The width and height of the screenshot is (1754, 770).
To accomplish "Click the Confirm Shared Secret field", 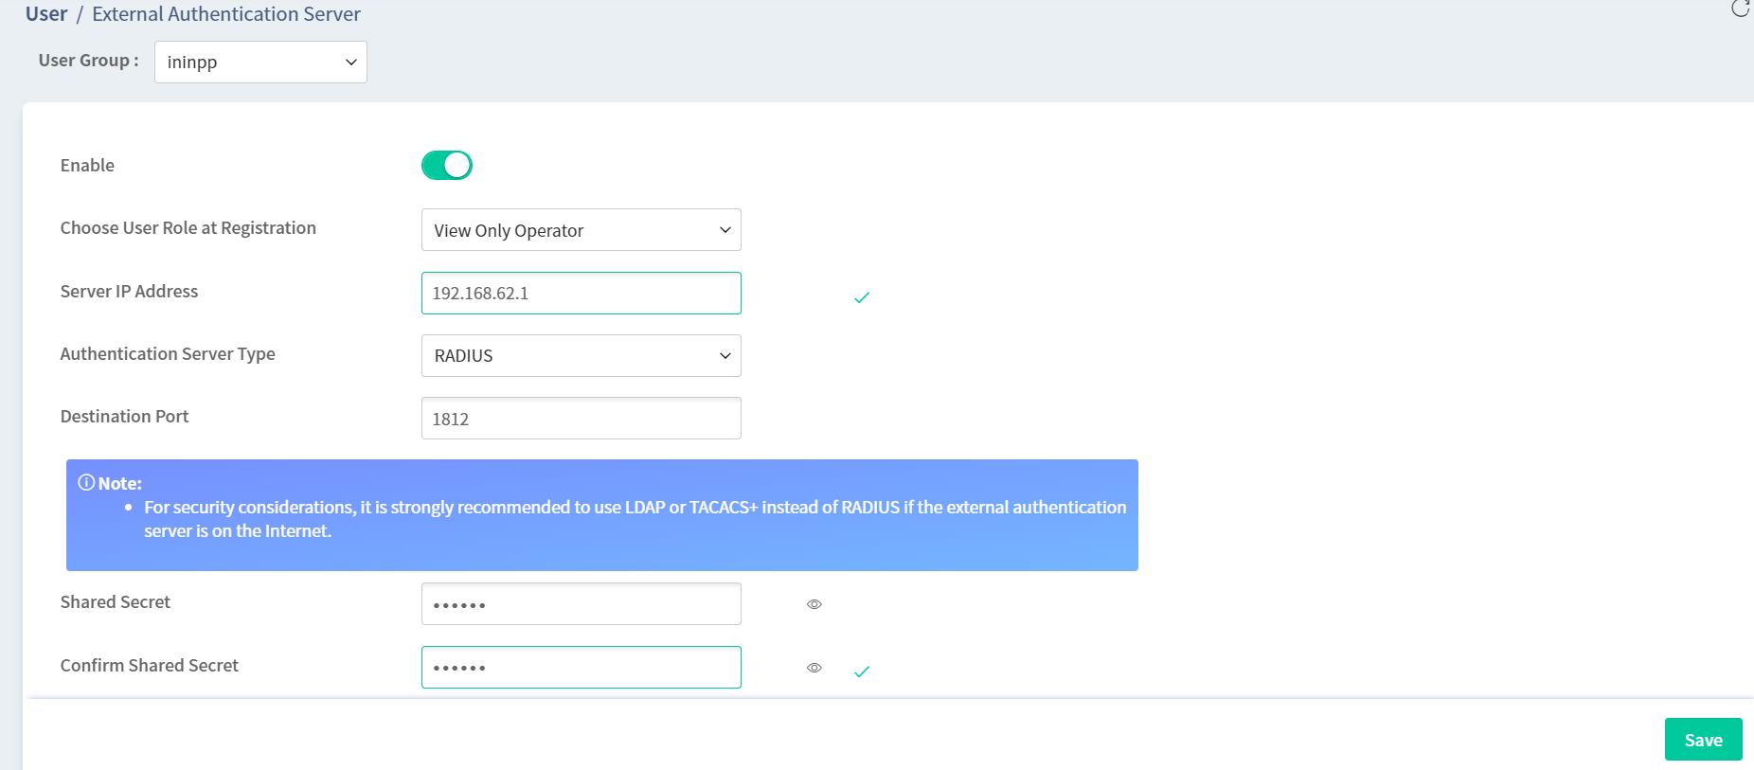I will click(582, 667).
